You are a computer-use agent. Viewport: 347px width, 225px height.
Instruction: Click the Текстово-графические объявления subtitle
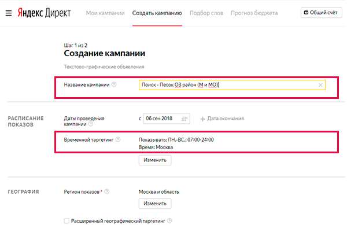[x=104, y=67]
